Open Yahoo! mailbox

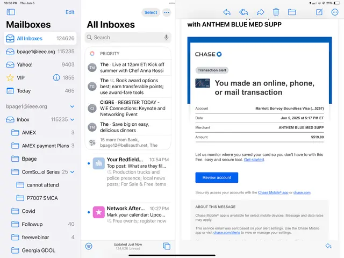pos(40,64)
